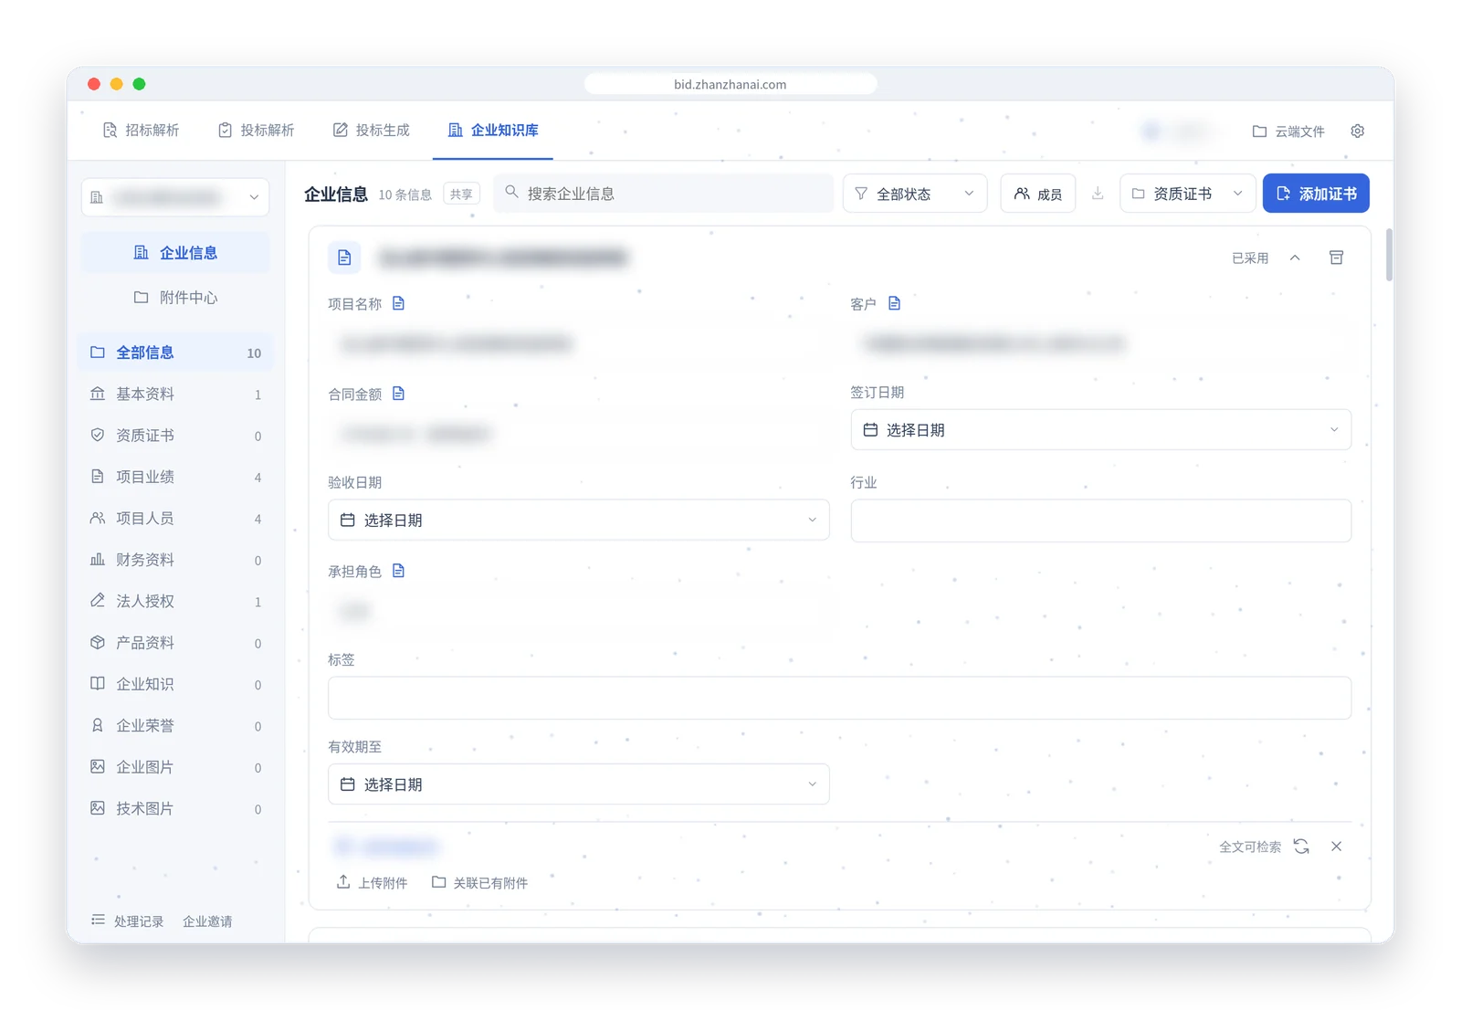
Task: Open 企业荣誉 category
Action: click(176, 726)
